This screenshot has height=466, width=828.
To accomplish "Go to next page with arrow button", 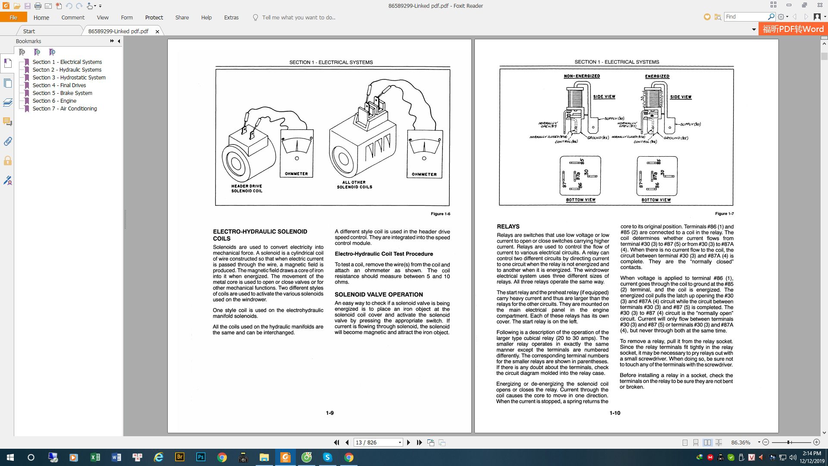I will (409, 442).
